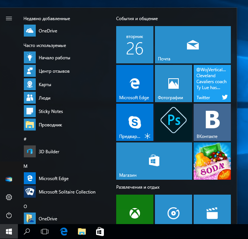Open the Фотографии tile

(174, 84)
